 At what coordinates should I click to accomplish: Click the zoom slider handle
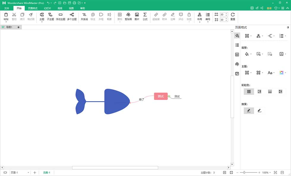[244, 172]
